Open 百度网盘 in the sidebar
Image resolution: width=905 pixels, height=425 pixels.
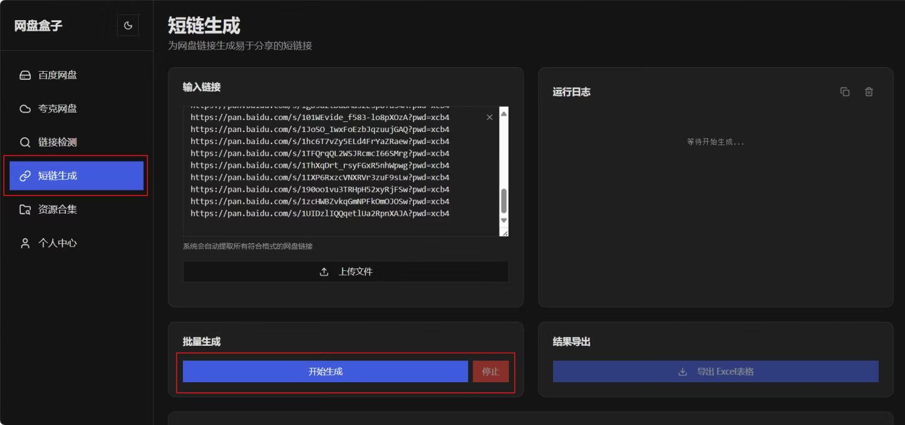click(x=77, y=75)
